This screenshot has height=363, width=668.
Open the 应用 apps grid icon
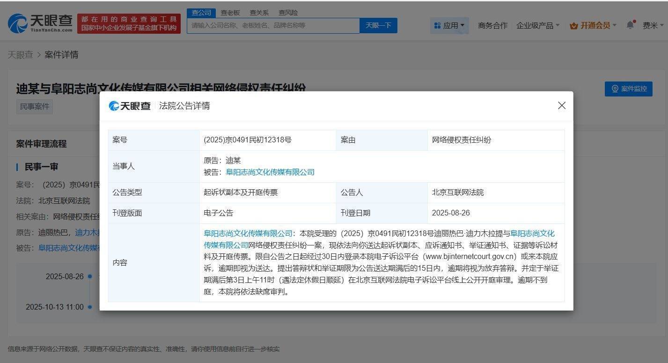[x=438, y=25]
